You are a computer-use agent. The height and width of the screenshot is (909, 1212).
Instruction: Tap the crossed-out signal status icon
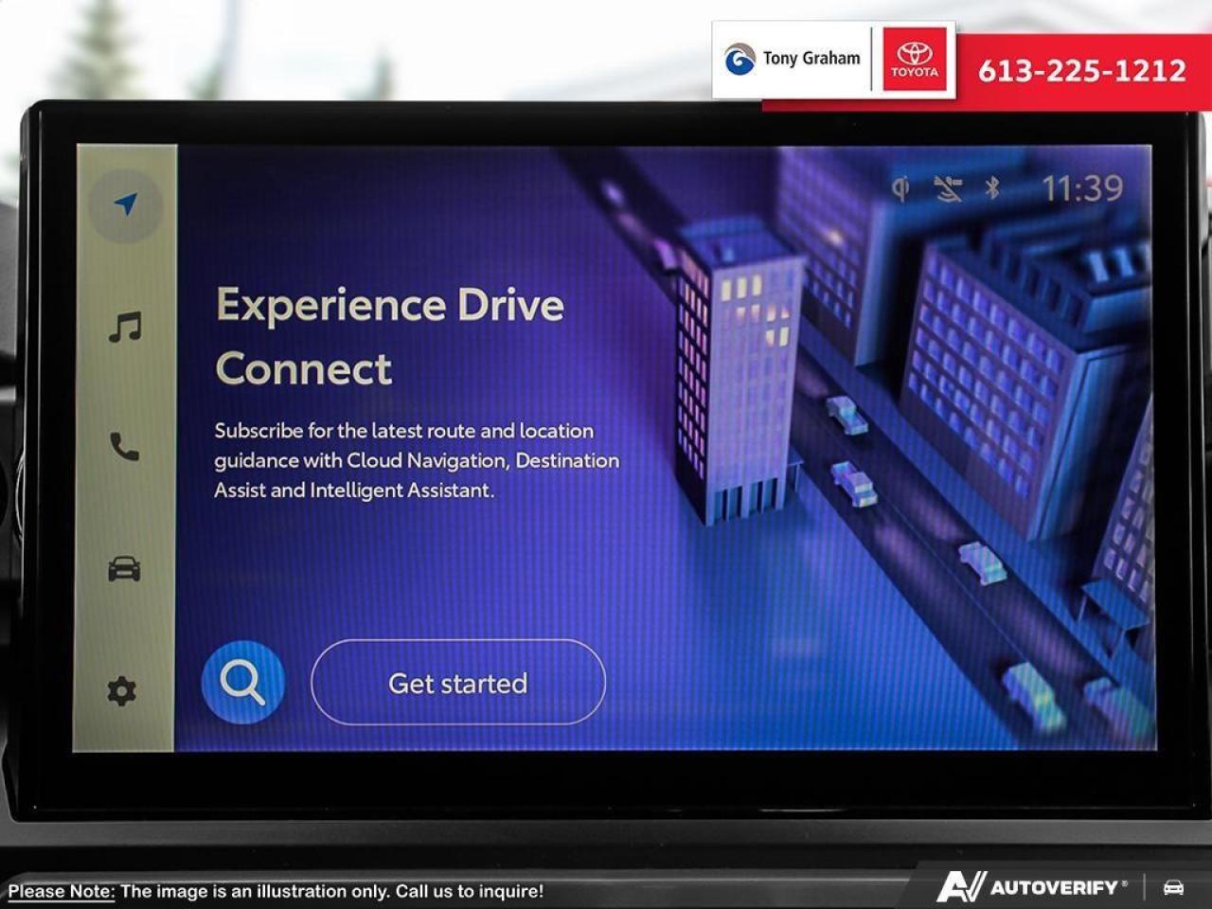point(947,188)
